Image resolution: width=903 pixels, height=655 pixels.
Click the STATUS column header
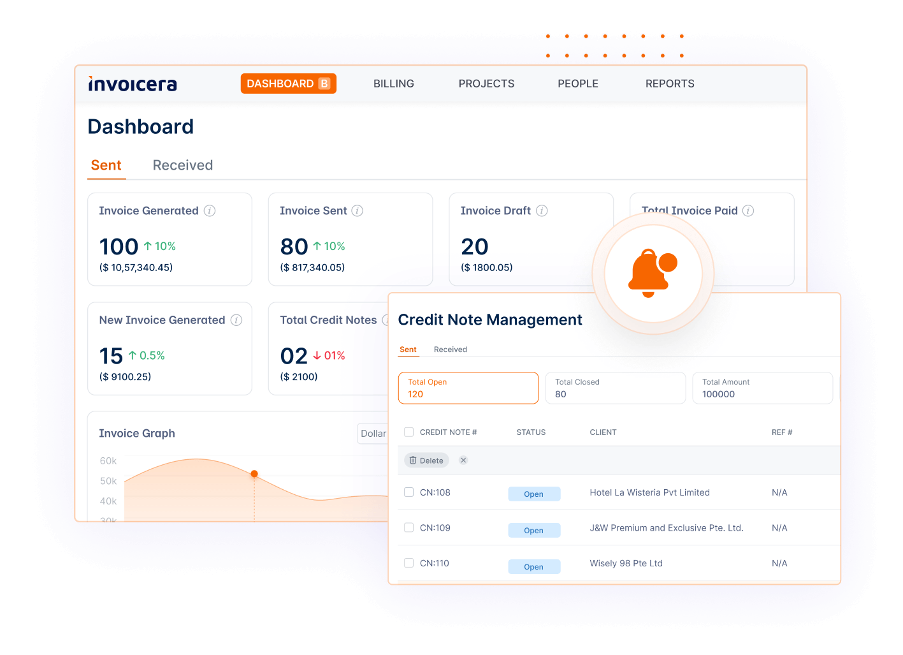[x=531, y=432]
